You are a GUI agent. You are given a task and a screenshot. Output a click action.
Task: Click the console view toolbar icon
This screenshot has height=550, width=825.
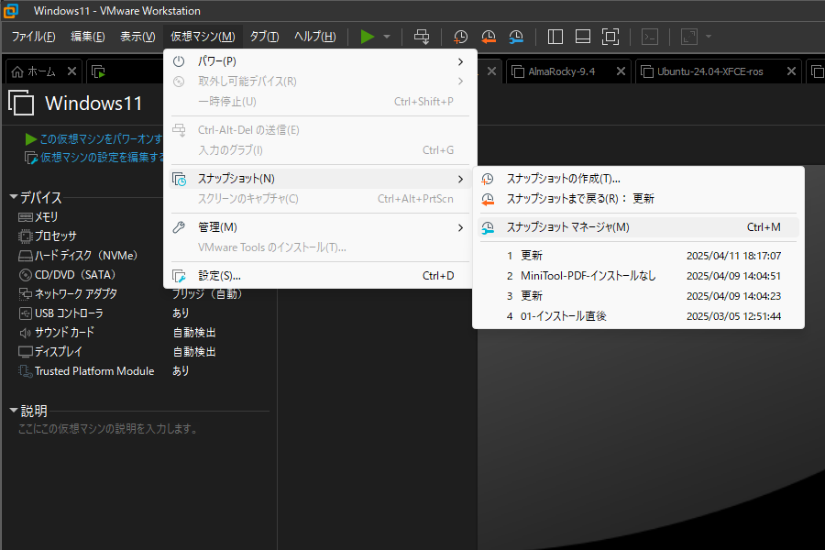click(650, 37)
